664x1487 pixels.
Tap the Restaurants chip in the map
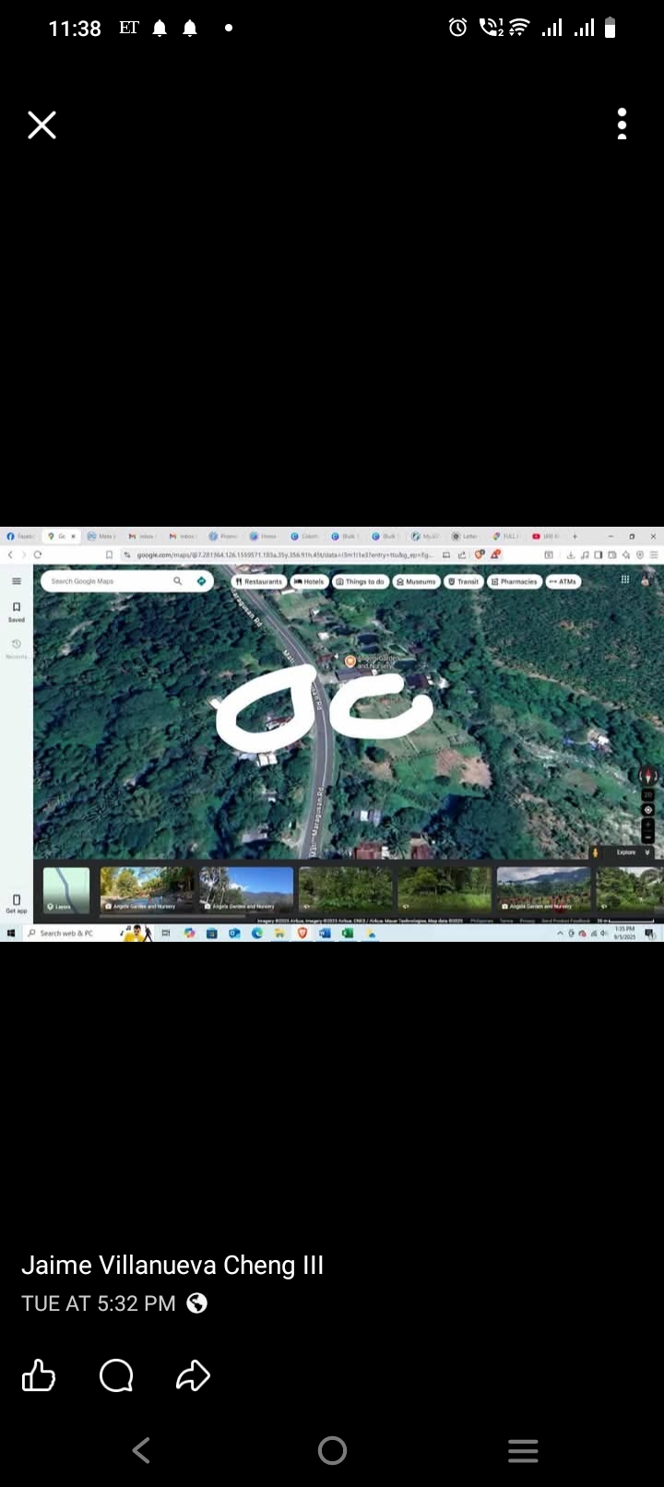point(258,582)
